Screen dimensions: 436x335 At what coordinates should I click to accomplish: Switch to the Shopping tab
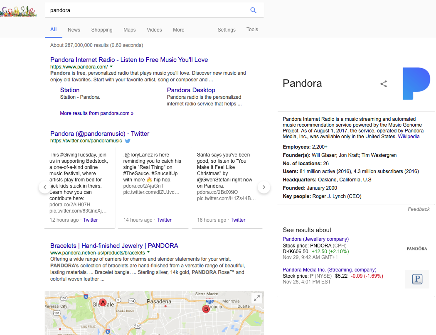pos(101,29)
